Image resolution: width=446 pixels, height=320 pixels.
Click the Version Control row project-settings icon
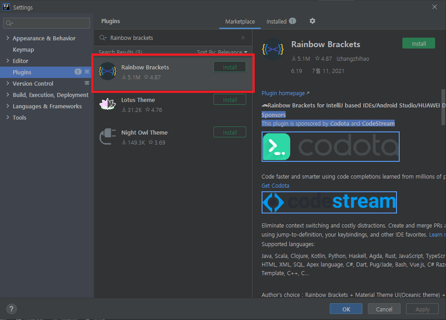tap(87, 83)
